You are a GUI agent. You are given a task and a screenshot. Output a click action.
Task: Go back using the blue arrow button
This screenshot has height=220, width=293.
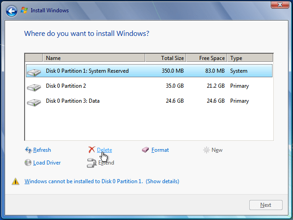coord(11,11)
